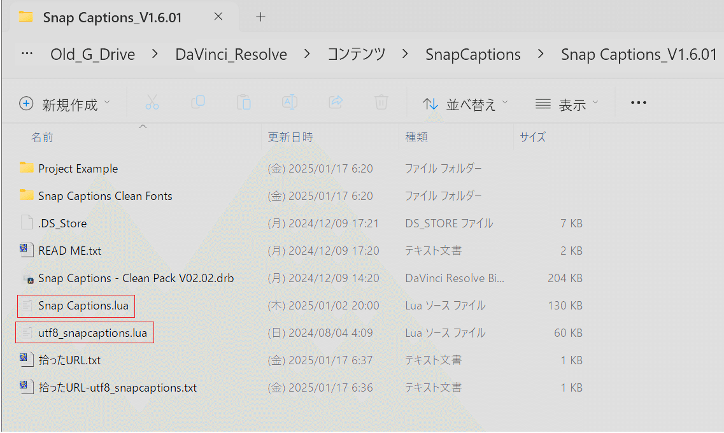Sort by 更新日時 column header
Viewport: 724px width, 433px height.
[290, 137]
